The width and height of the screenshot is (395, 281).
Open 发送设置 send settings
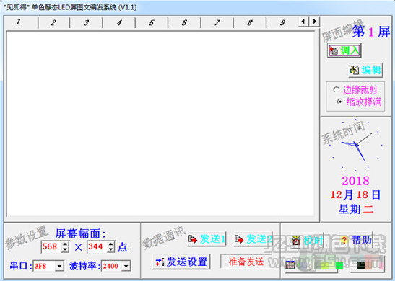181,262
